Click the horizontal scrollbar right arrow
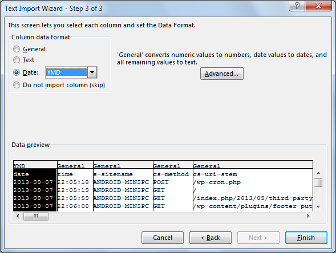The height and width of the screenshot is (253, 336). (309, 216)
